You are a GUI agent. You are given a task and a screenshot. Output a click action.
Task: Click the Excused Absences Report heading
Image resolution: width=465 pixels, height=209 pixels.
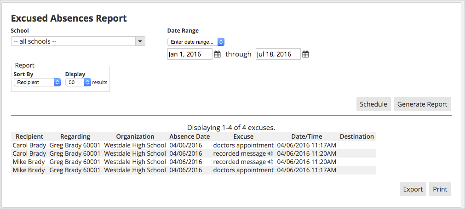[x=69, y=18]
